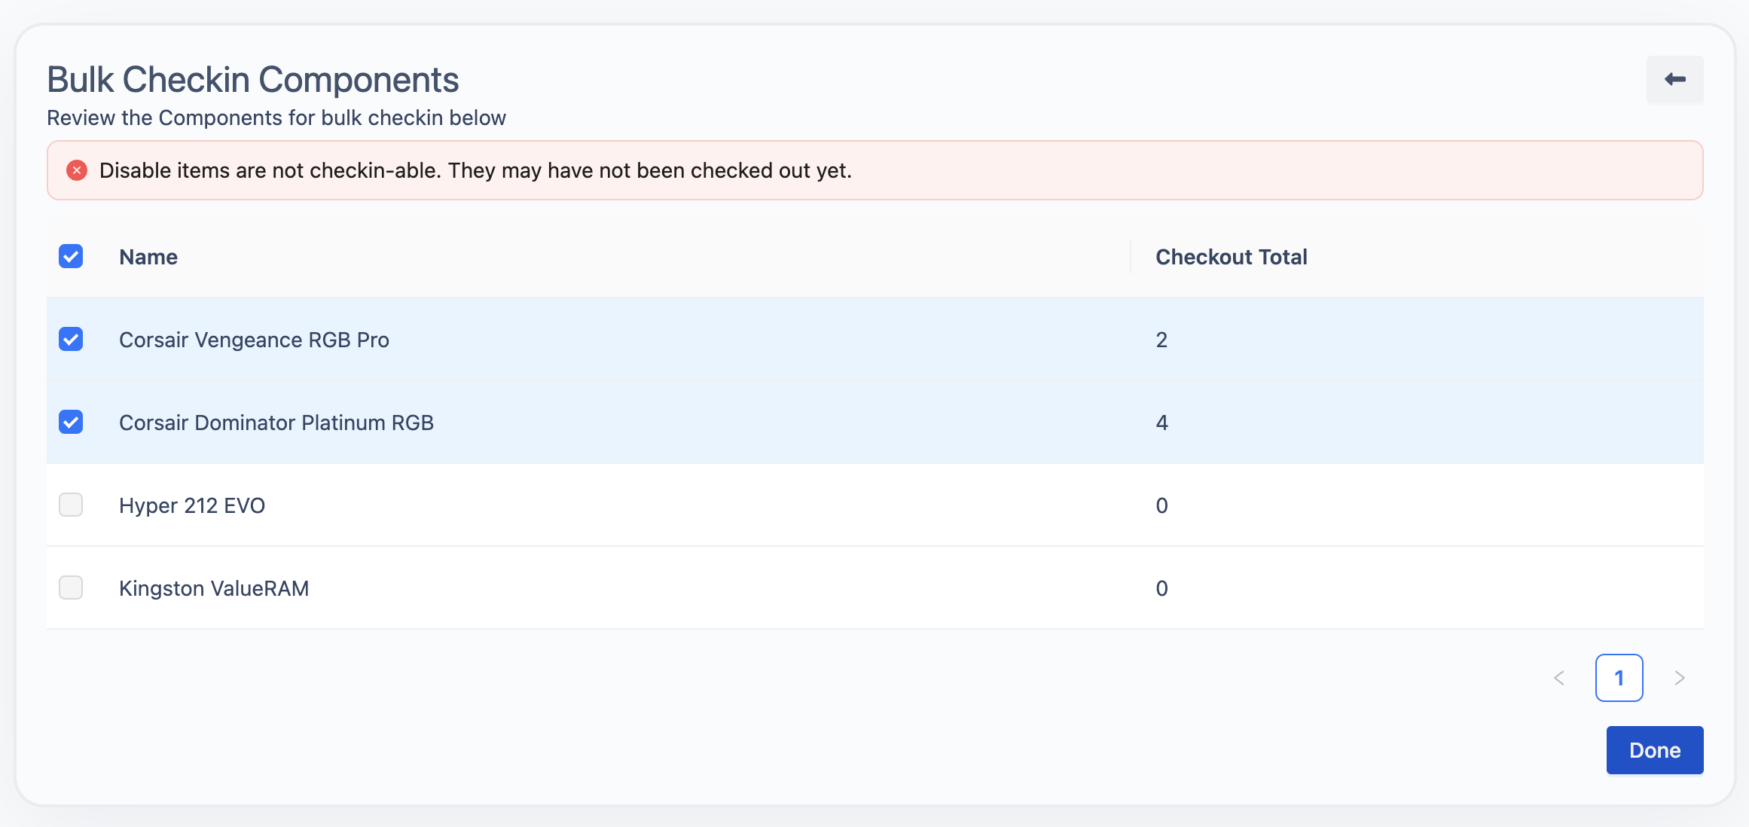Click checkout total 2 for Vengeance RGB
This screenshot has width=1749, height=827.
[x=1161, y=340]
